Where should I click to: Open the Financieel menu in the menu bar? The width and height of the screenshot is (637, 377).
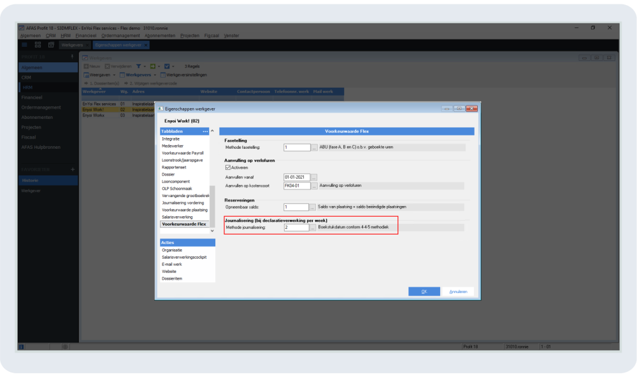pyautogui.click(x=86, y=36)
